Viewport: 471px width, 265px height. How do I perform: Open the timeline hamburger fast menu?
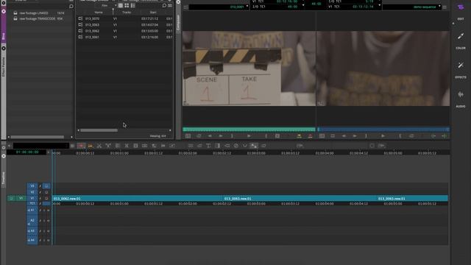tap(72, 146)
